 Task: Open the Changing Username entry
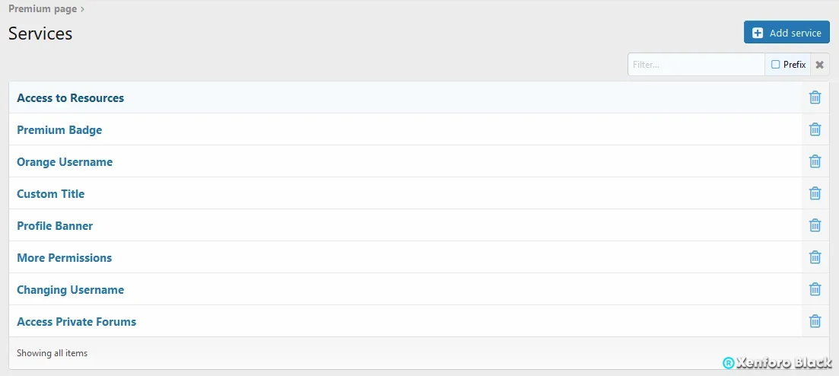(x=71, y=290)
